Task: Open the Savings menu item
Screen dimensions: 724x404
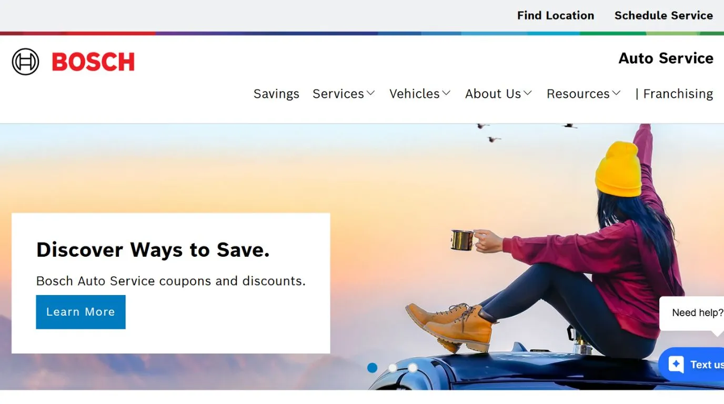Action: (276, 94)
